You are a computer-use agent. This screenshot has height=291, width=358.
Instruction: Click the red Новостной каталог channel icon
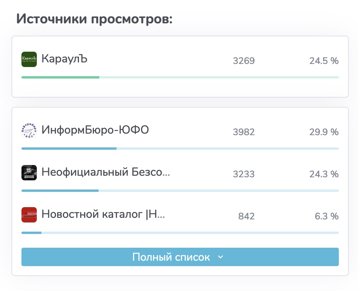click(x=29, y=215)
